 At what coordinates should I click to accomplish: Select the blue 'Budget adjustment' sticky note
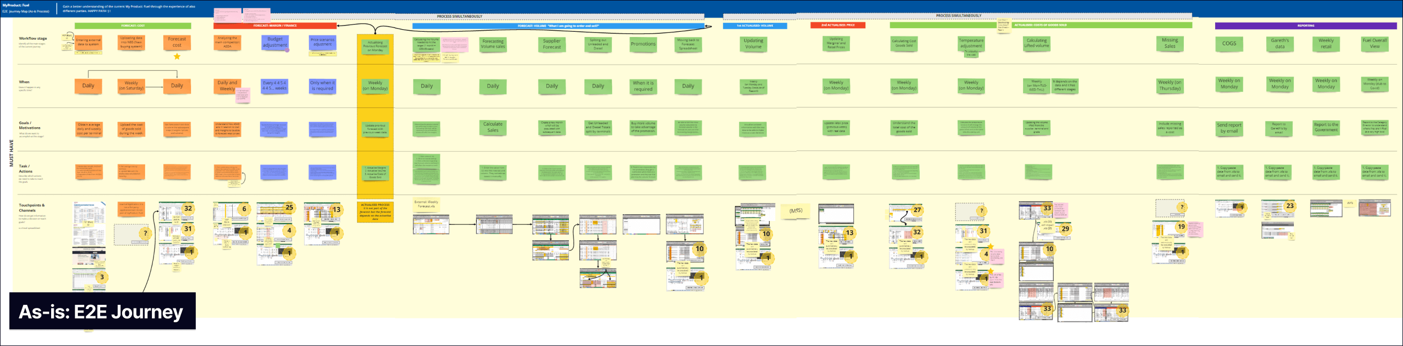click(x=275, y=42)
